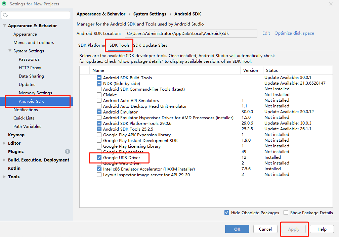Select HTTP Proxy settings
339x237 pixels.
click(x=30, y=67)
